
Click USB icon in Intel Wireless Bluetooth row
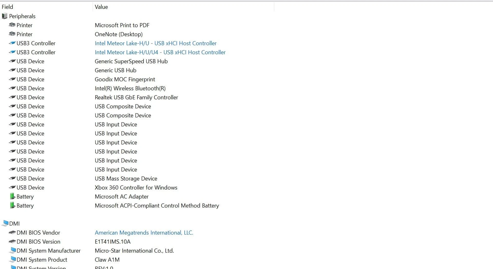point(12,88)
